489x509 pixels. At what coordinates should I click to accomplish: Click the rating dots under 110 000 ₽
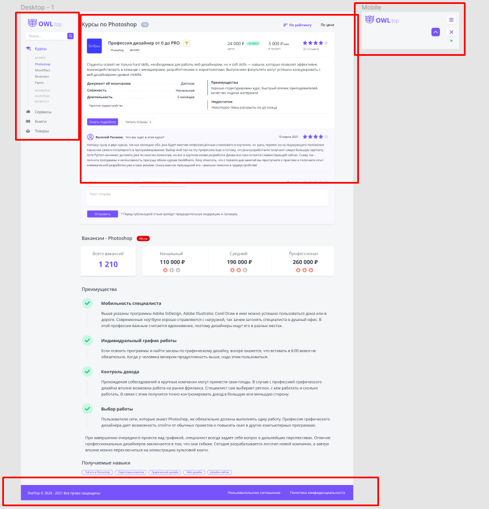[172, 270]
